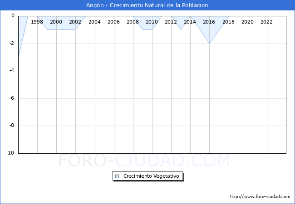
Task: Click the 2014 x-axis year label
Action: point(190,22)
